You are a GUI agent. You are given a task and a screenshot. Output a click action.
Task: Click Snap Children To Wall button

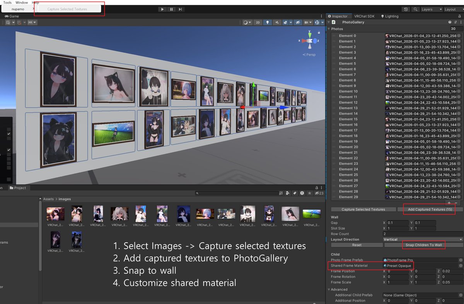423,245
